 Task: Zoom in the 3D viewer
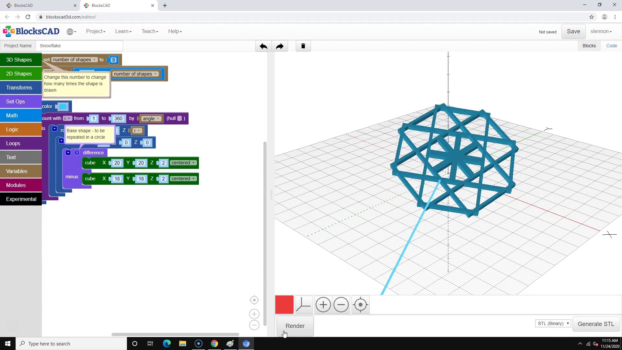[323, 305]
